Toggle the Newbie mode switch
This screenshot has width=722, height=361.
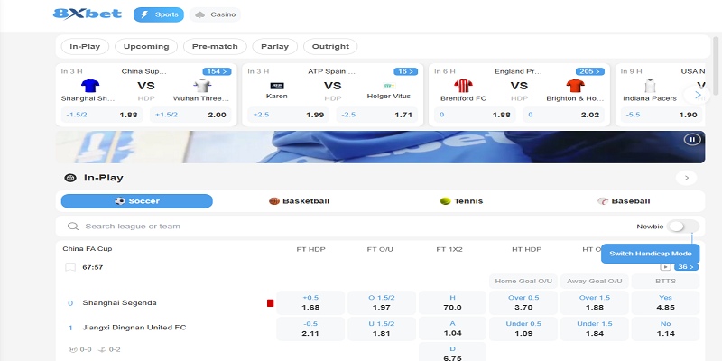[683, 227]
